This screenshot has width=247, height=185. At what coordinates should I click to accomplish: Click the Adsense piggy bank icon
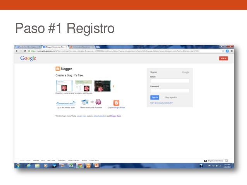[x=98, y=102]
